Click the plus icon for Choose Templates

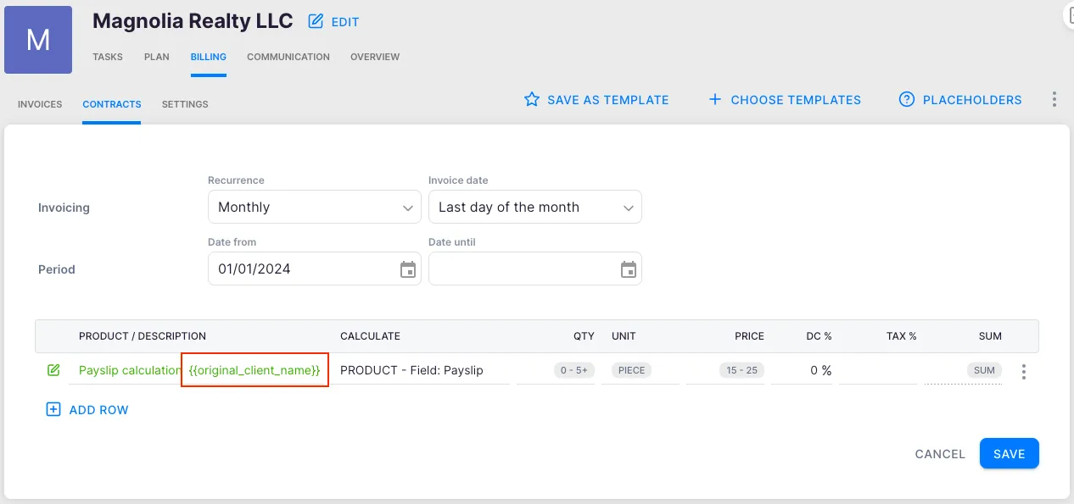click(715, 100)
